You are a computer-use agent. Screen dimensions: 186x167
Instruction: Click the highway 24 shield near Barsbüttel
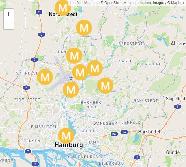[x=124, y=132]
